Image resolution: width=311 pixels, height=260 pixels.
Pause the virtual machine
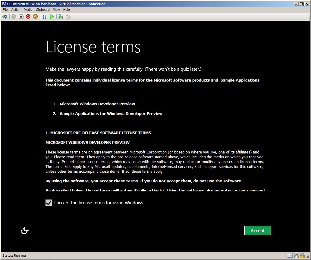pos(45,17)
